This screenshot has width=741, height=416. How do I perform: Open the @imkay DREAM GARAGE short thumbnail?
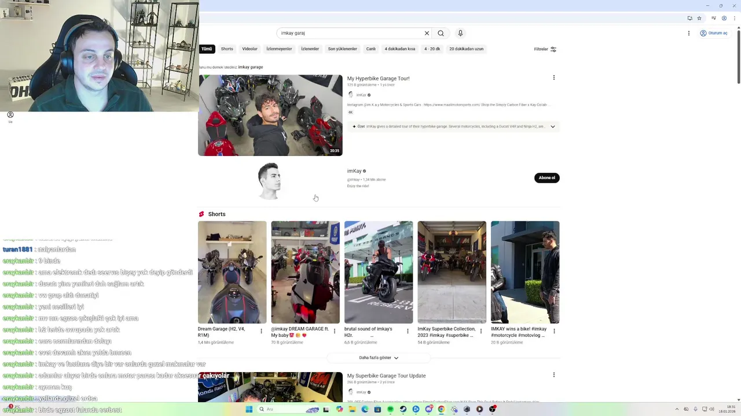306,272
